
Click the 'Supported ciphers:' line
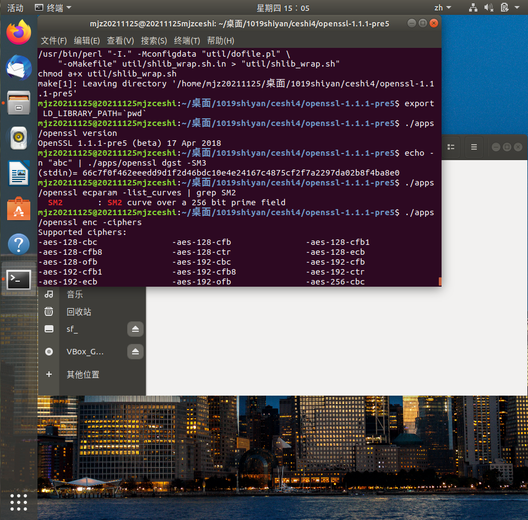[x=82, y=232]
